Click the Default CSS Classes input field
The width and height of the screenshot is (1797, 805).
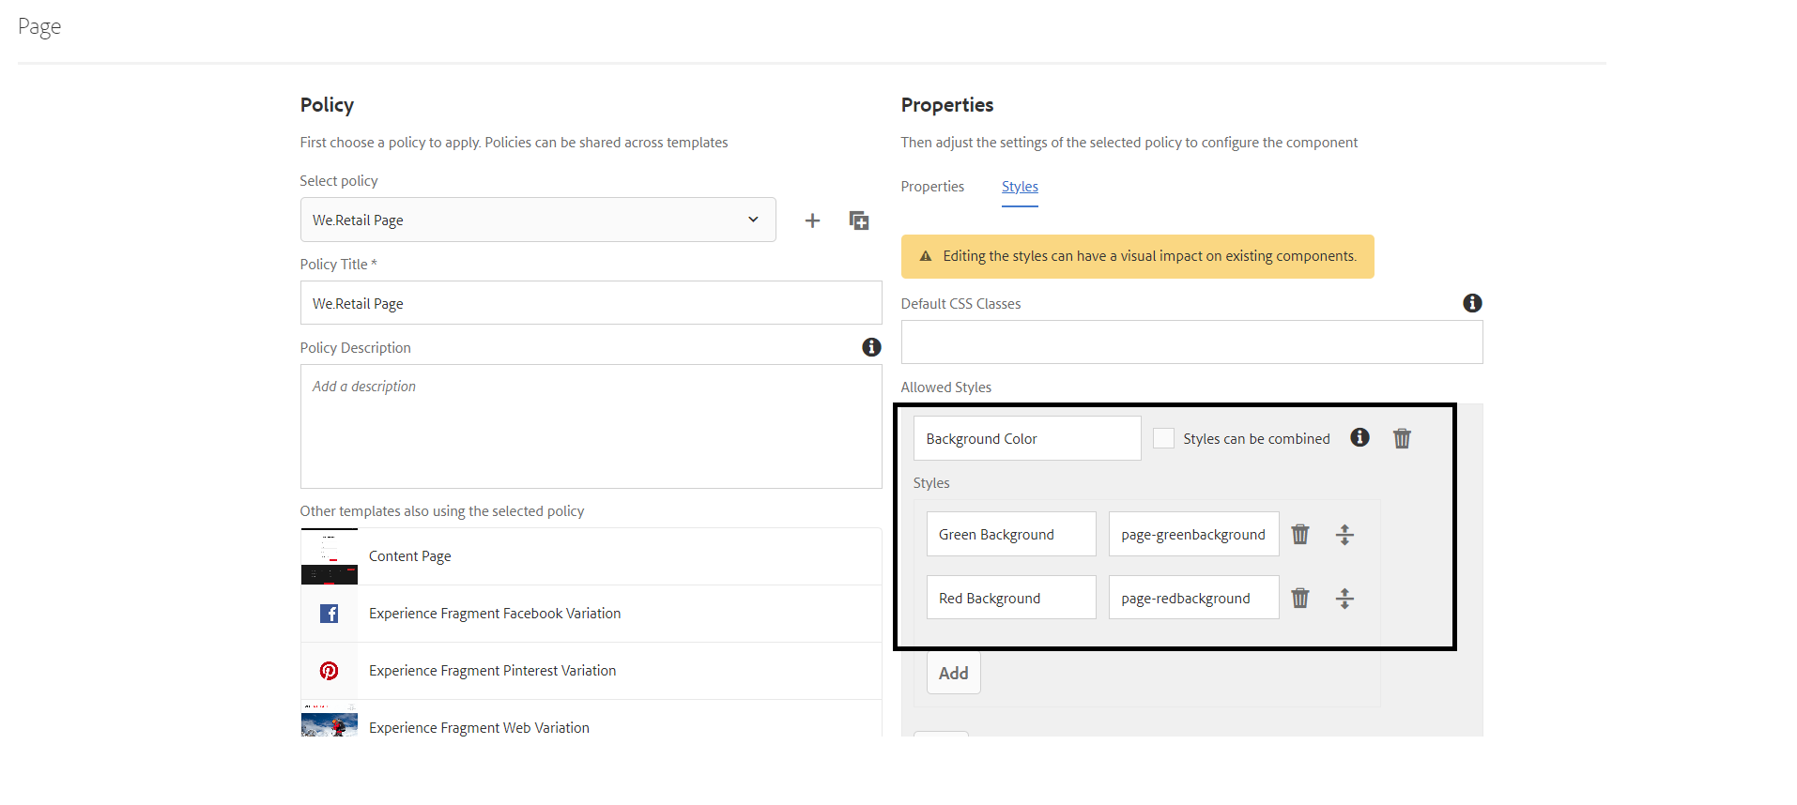1191,342
